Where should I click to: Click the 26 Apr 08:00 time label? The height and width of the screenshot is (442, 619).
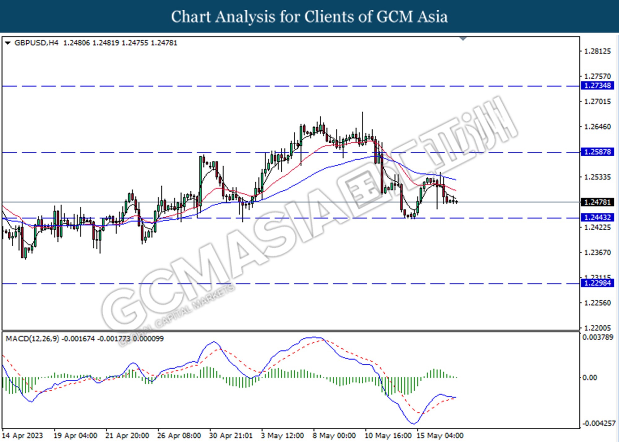click(179, 436)
